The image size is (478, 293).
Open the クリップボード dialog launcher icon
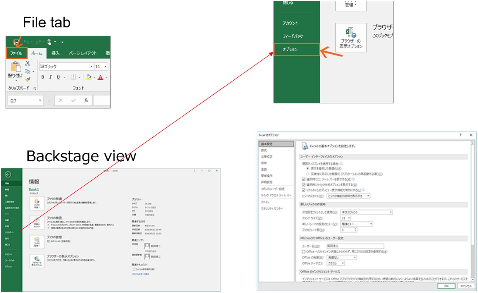tap(35, 88)
